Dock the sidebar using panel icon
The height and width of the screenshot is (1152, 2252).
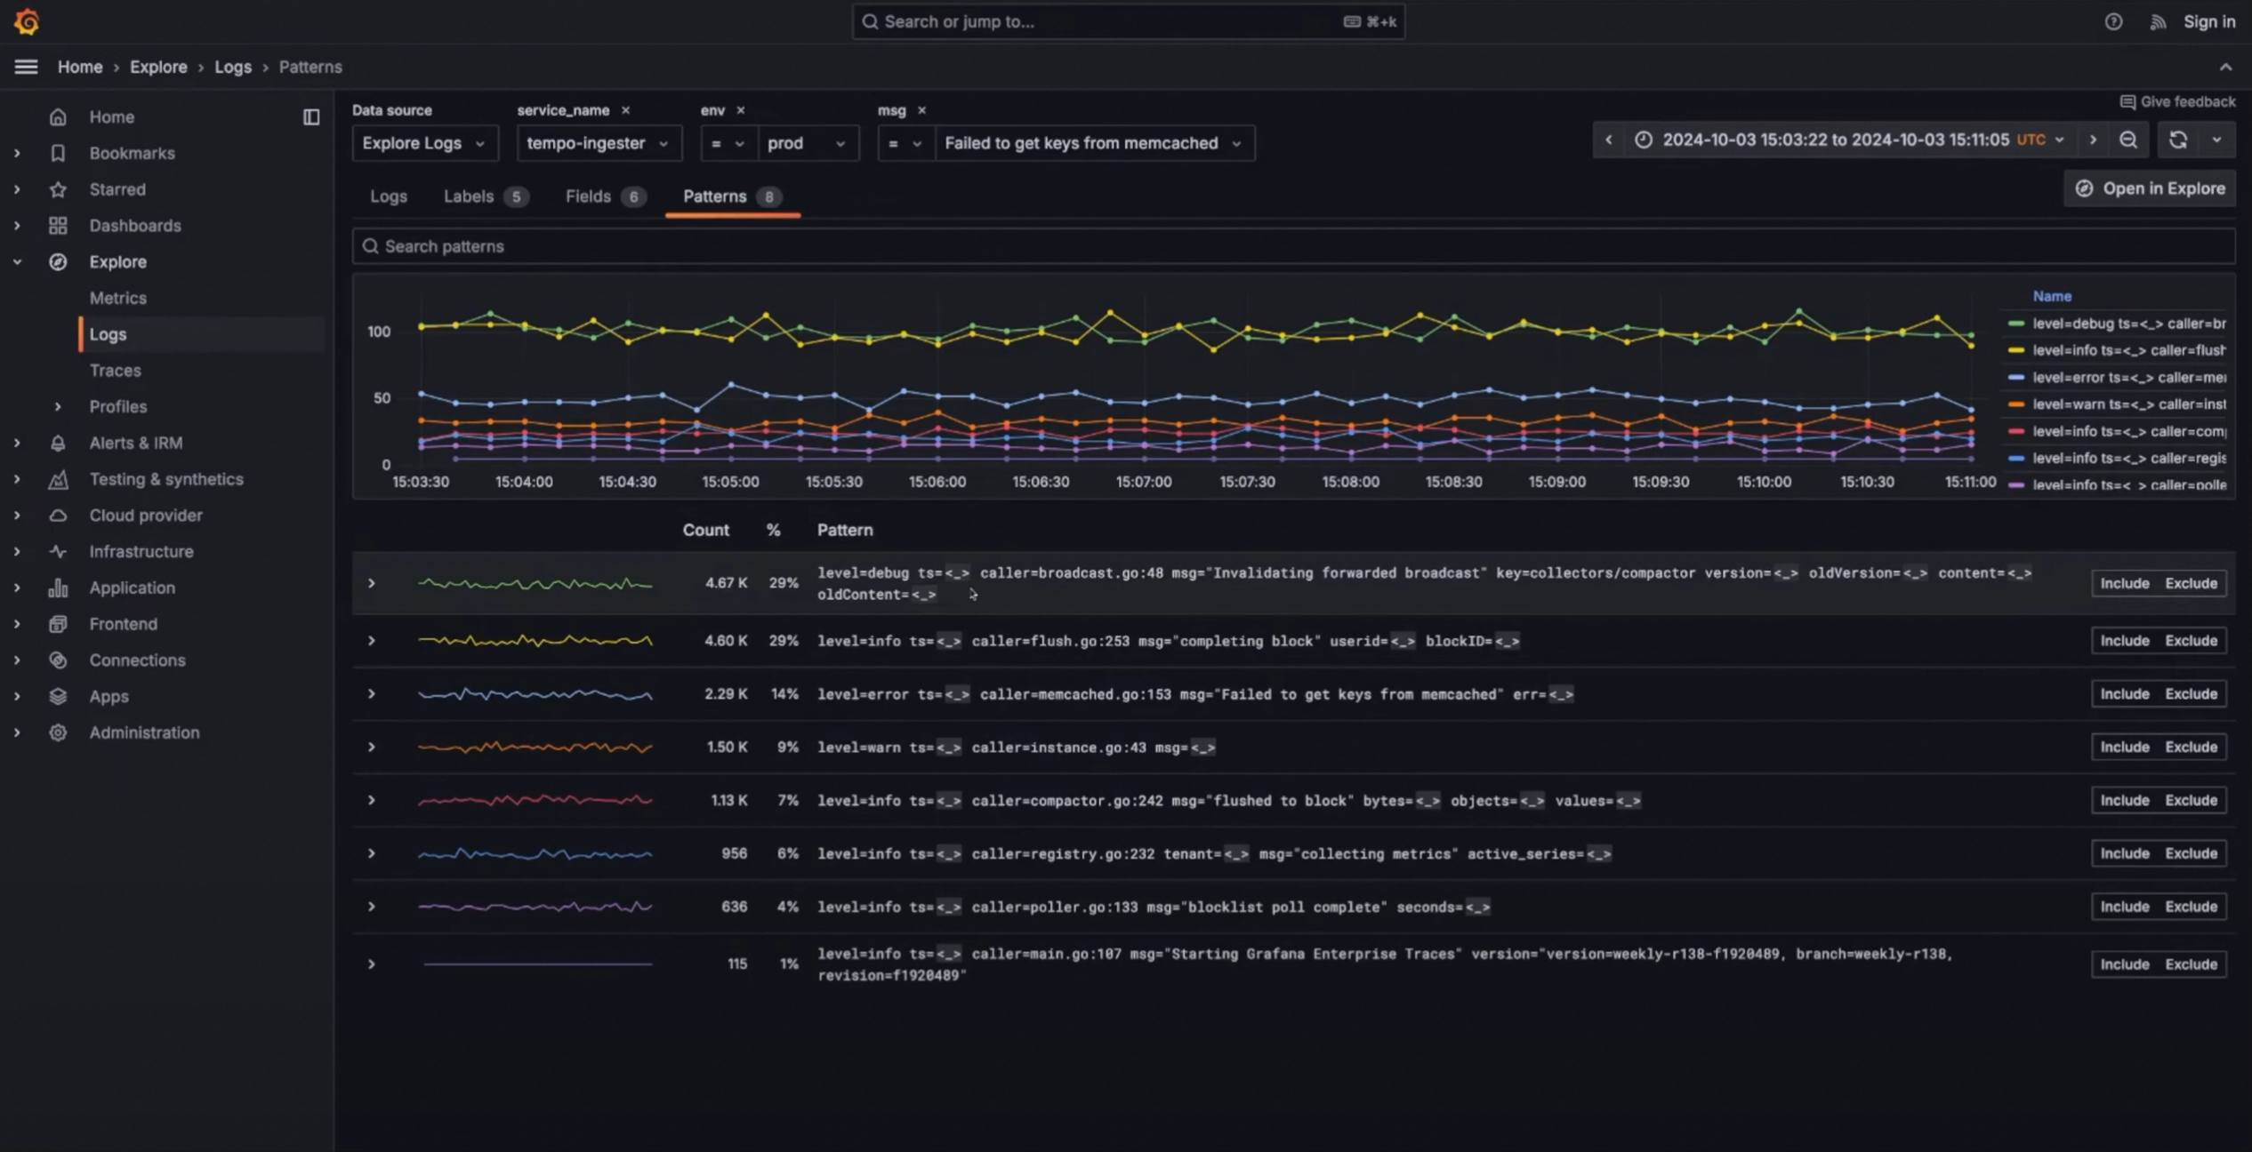click(310, 116)
